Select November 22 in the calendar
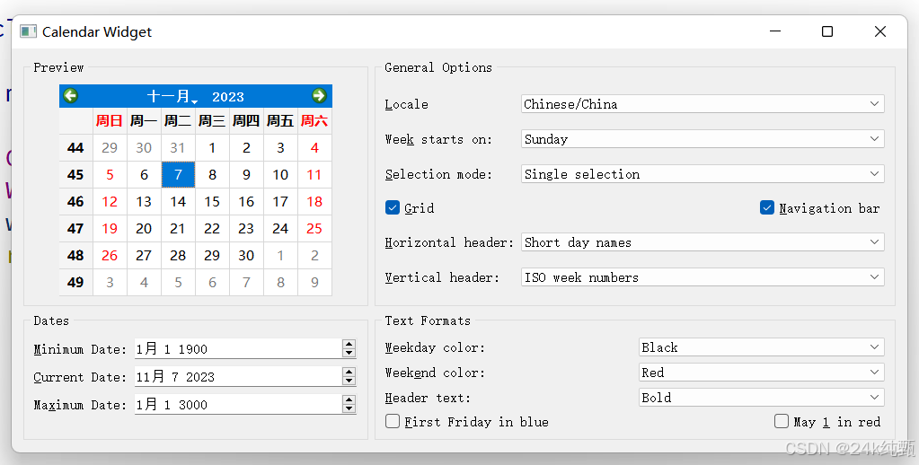Screen dimensions: 919x465 tap(212, 228)
